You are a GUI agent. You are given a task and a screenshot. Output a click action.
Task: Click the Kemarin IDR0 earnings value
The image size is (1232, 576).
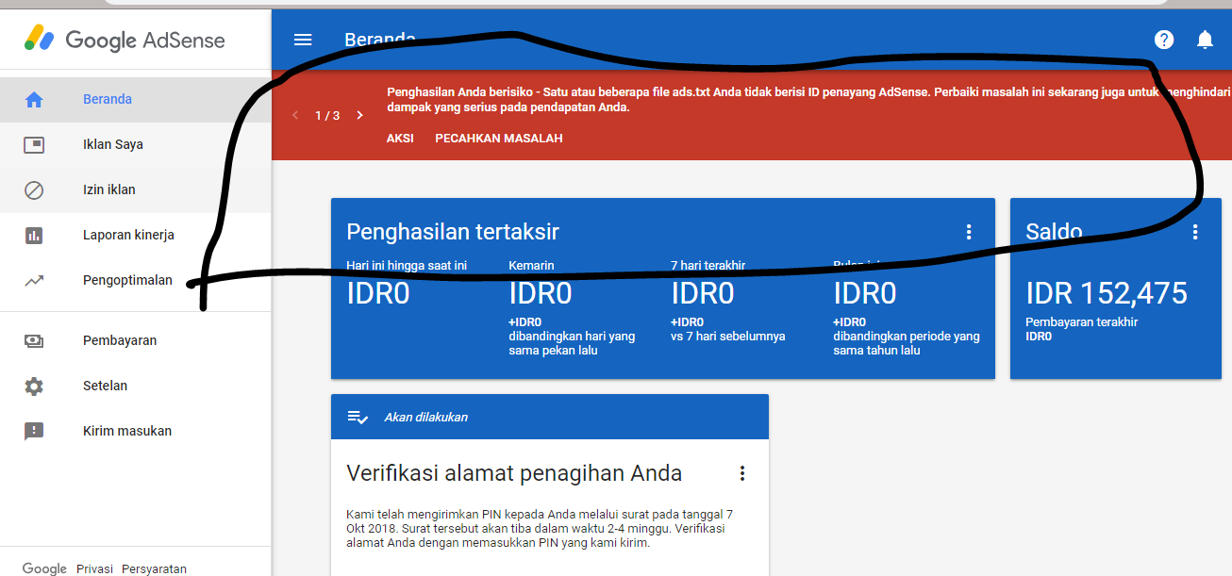[541, 294]
